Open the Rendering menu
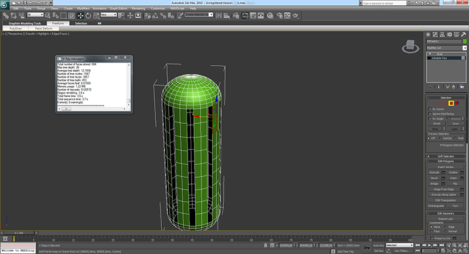The height and width of the screenshot is (254, 469). point(138,8)
